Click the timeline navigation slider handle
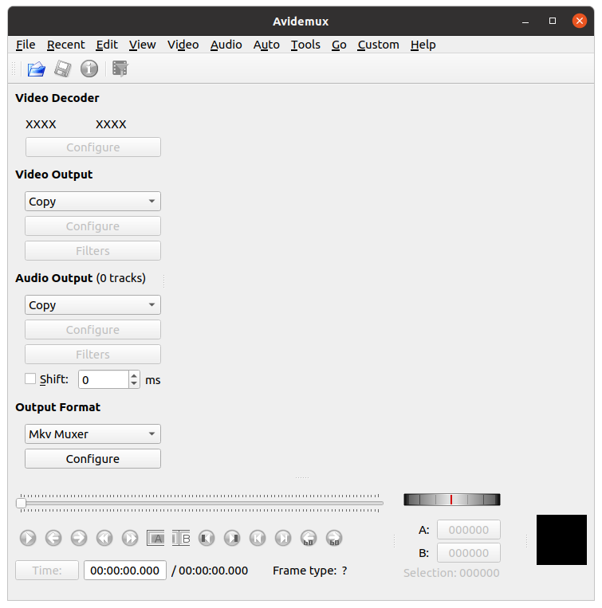Viewport: 602px width, 608px height. tap(22, 503)
